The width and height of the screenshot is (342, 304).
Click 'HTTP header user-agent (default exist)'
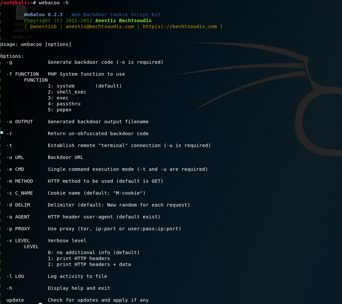pos(104,217)
